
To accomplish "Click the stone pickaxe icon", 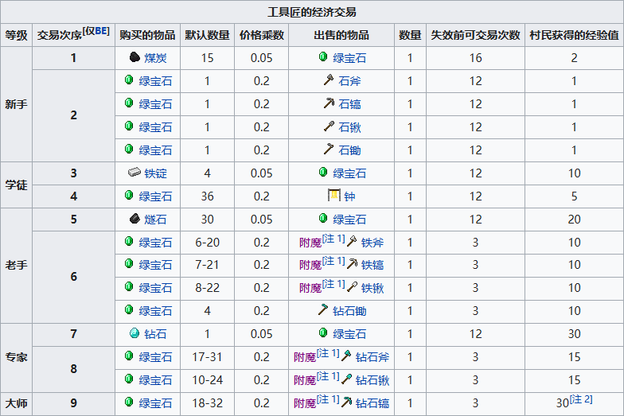I will pyautogui.click(x=329, y=104).
